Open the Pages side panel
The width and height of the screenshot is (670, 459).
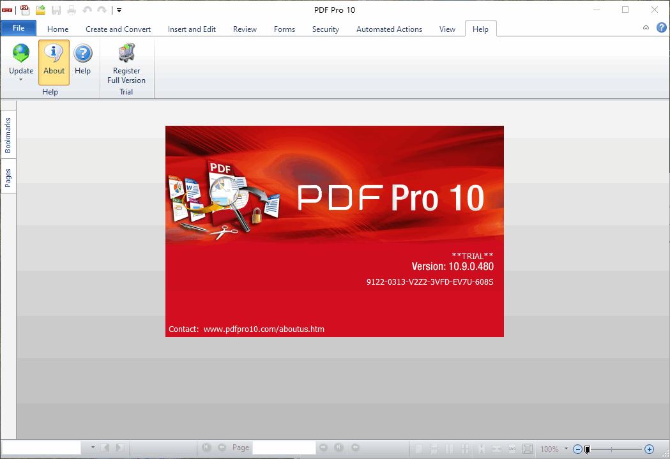[8, 177]
